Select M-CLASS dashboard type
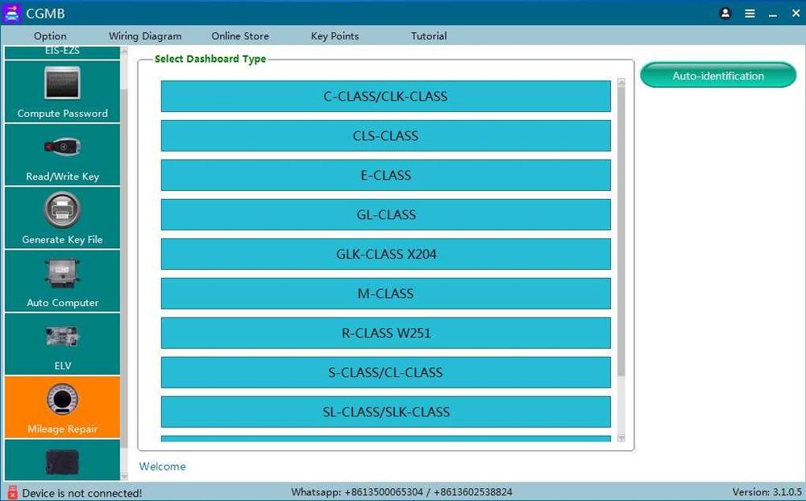 point(385,293)
